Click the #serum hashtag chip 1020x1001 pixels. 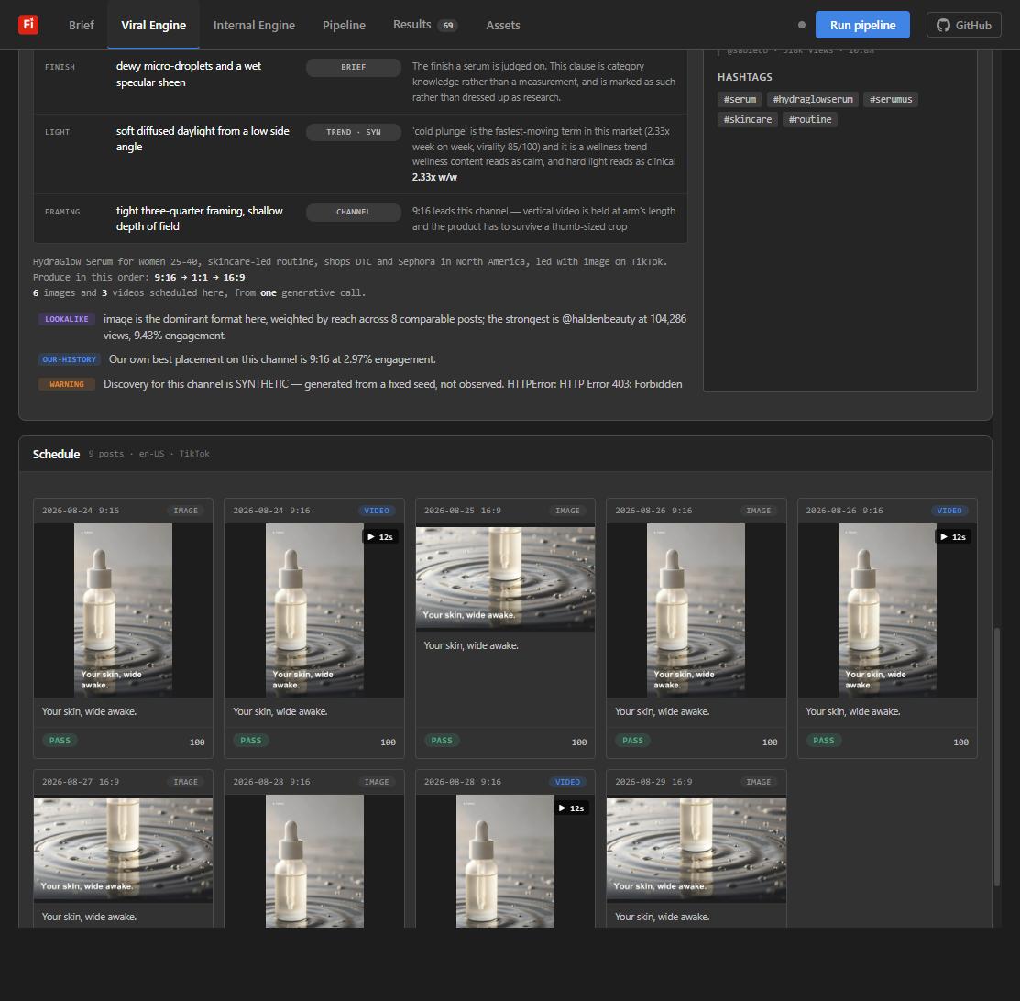pyautogui.click(x=740, y=100)
